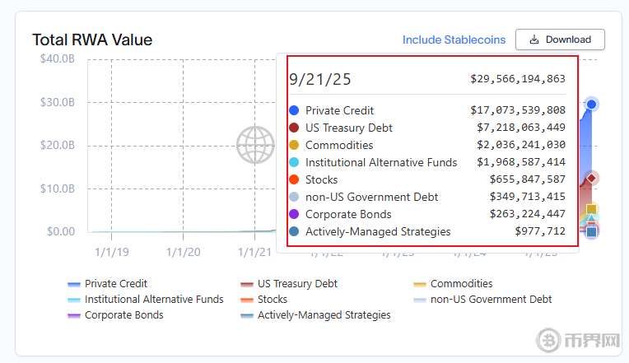Hide Corporate Bonds legend series

click(123, 315)
